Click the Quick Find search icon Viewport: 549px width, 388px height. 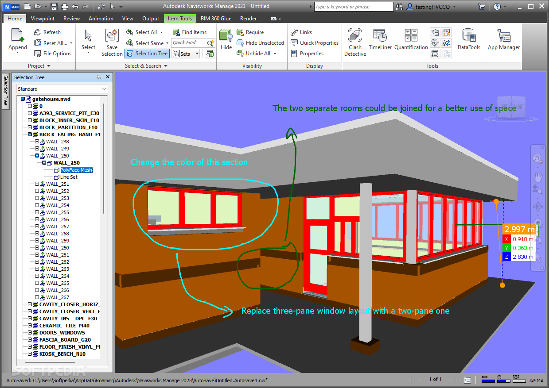[x=210, y=43]
